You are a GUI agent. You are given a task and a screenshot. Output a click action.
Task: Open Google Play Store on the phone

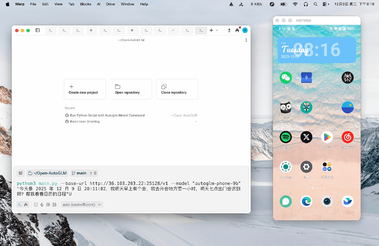(327, 137)
